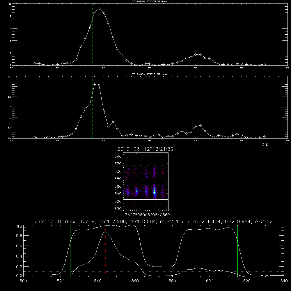Click the timestamp title above the spectral image

[x=145, y=149]
